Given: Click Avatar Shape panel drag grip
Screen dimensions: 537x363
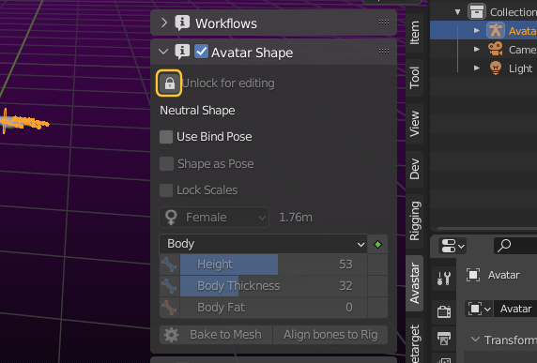Looking at the screenshot, I should coord(384,52).
